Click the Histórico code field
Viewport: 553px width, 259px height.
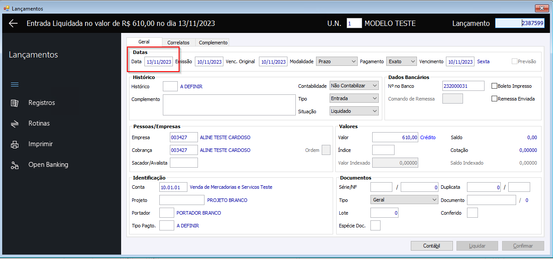tap(170, 86)
